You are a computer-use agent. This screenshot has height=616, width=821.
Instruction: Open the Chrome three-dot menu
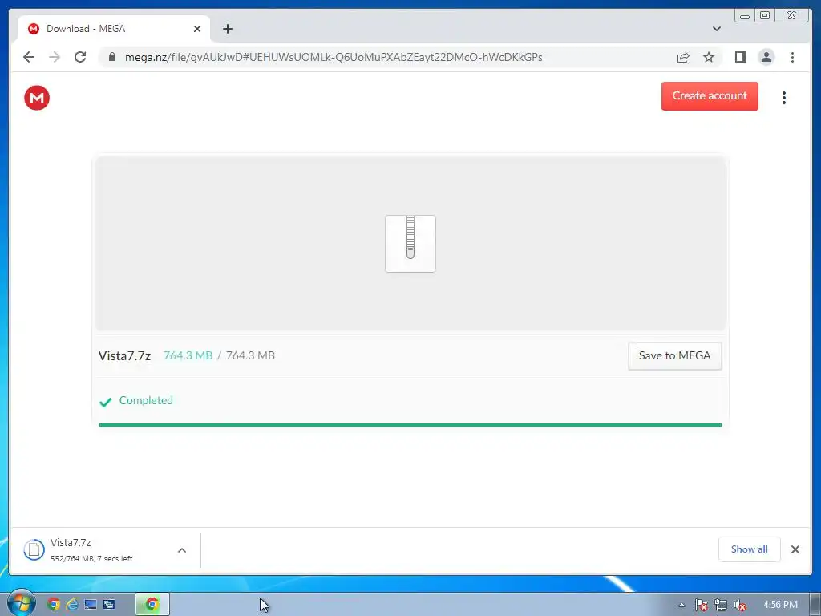coord(792,57)
